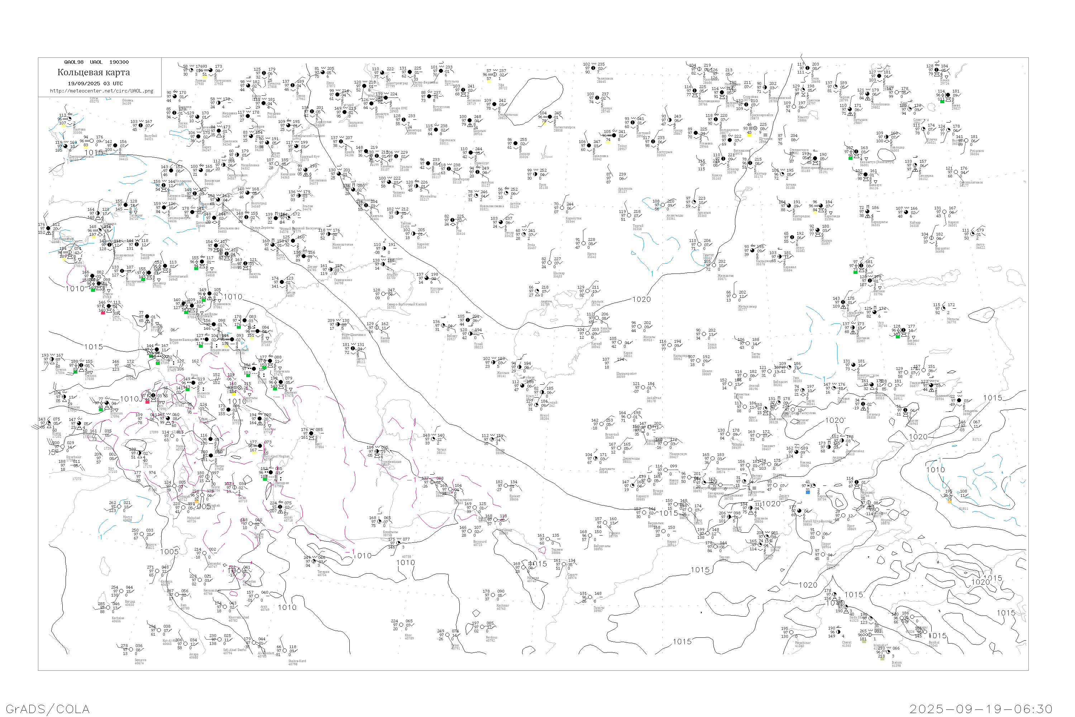Viewport: 1075px width, 717px height.
Task: Click the Сарышаган half-filled station circle
Action: tap(844, 302)
